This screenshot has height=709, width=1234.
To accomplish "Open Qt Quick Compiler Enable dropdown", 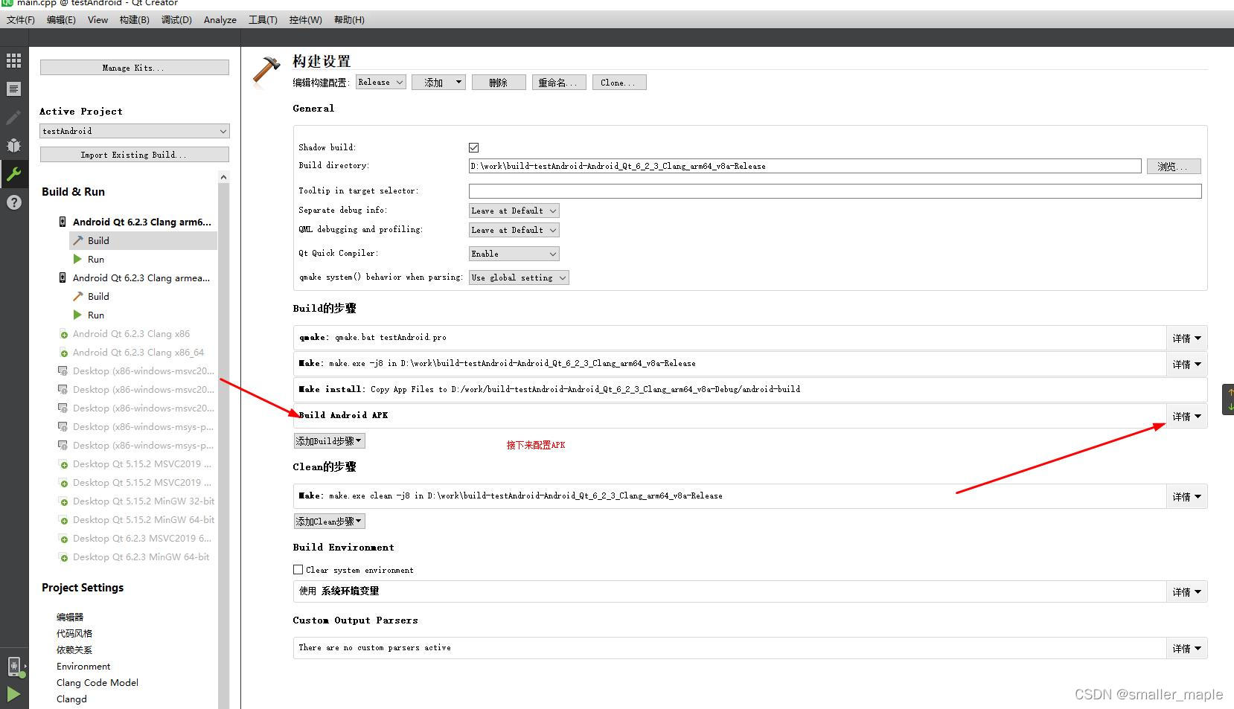I will pos(514,254).
